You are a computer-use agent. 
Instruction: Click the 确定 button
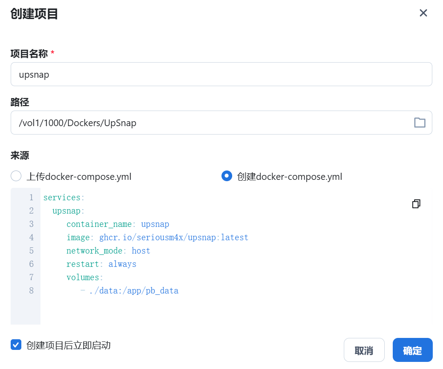tap(412, 350)
